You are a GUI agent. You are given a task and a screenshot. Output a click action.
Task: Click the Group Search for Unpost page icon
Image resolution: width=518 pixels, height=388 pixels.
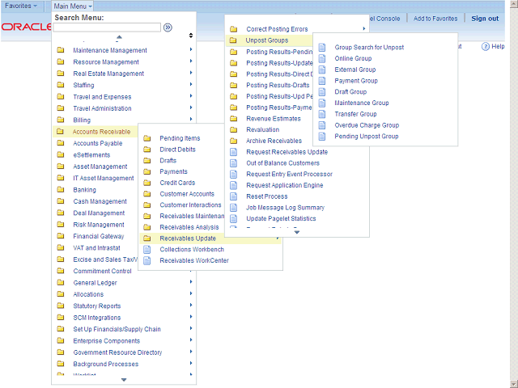coord(322,48)
